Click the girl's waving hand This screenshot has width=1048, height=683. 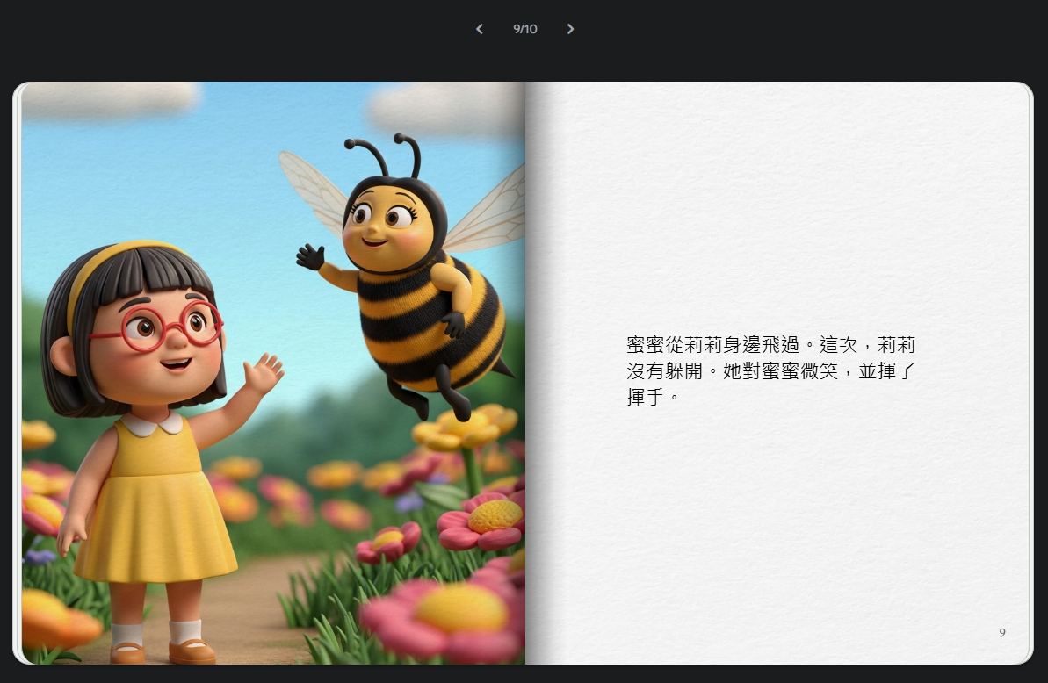click(263, 375)
